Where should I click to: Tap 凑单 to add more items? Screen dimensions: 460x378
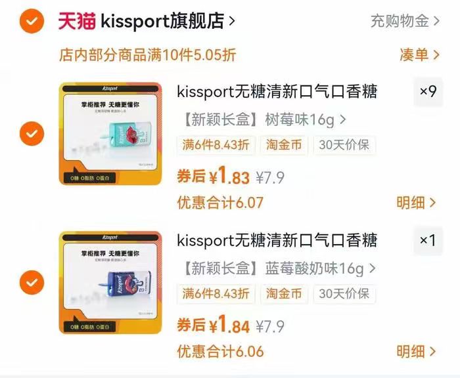413,54
